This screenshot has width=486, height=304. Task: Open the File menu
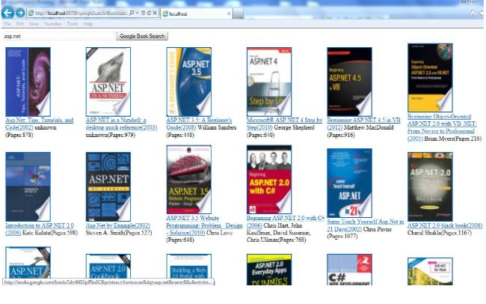coord(7,24)
